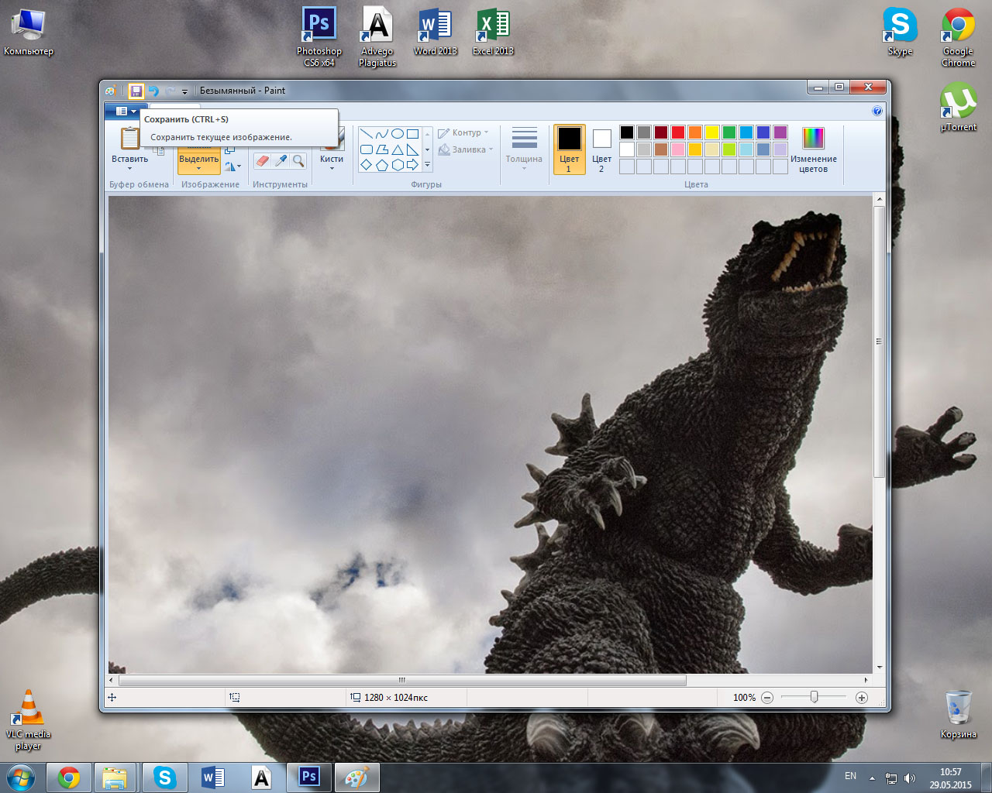Expand the Контур outline dropdown

pyautogui.click(x=463, y=132)
